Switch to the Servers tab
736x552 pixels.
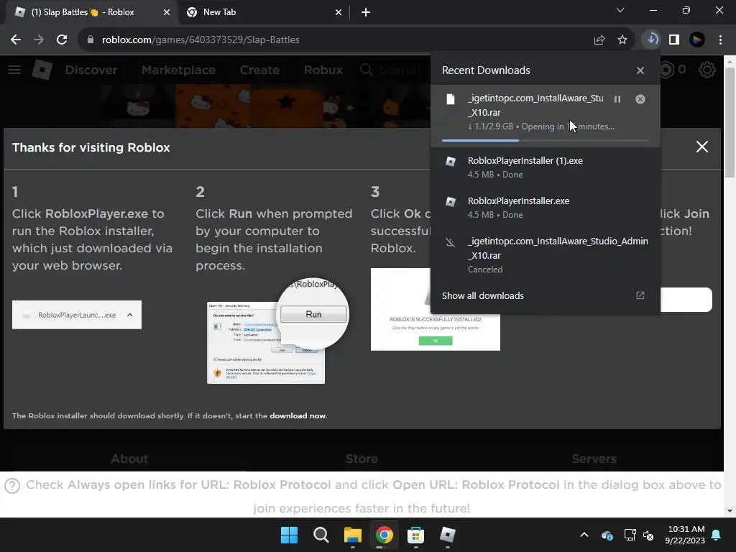[x=594, y=459]
